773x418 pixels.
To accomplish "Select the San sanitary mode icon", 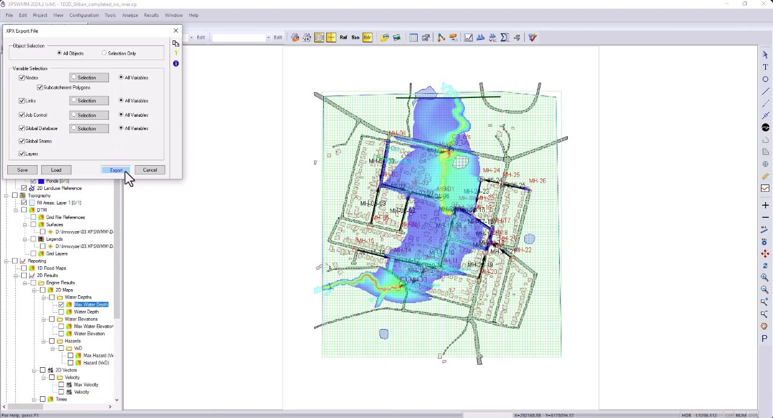I will click(355, 38).
